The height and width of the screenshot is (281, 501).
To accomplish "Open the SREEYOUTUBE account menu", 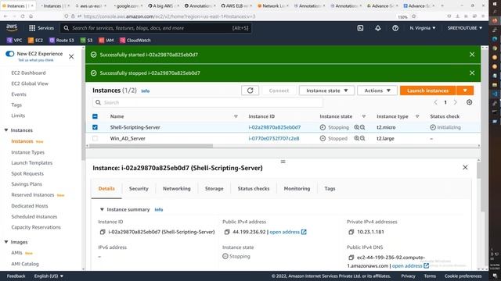I will coord(464,28).
